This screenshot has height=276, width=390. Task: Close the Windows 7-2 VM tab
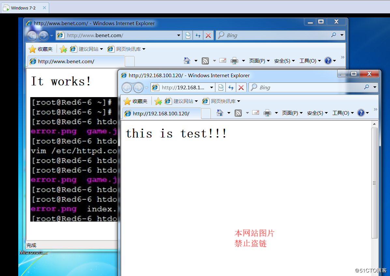pos(45,8)
